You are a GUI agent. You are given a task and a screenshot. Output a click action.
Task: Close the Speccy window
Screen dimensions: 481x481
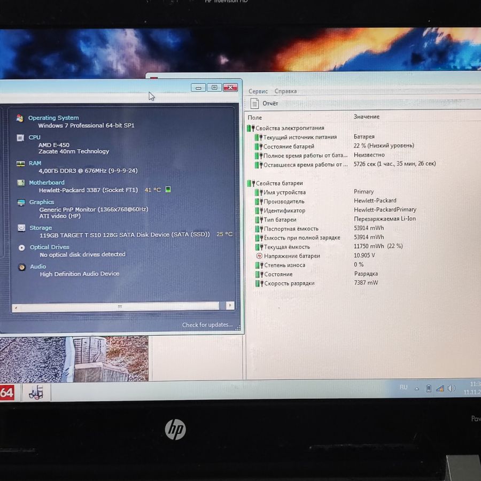pos(230,88)
